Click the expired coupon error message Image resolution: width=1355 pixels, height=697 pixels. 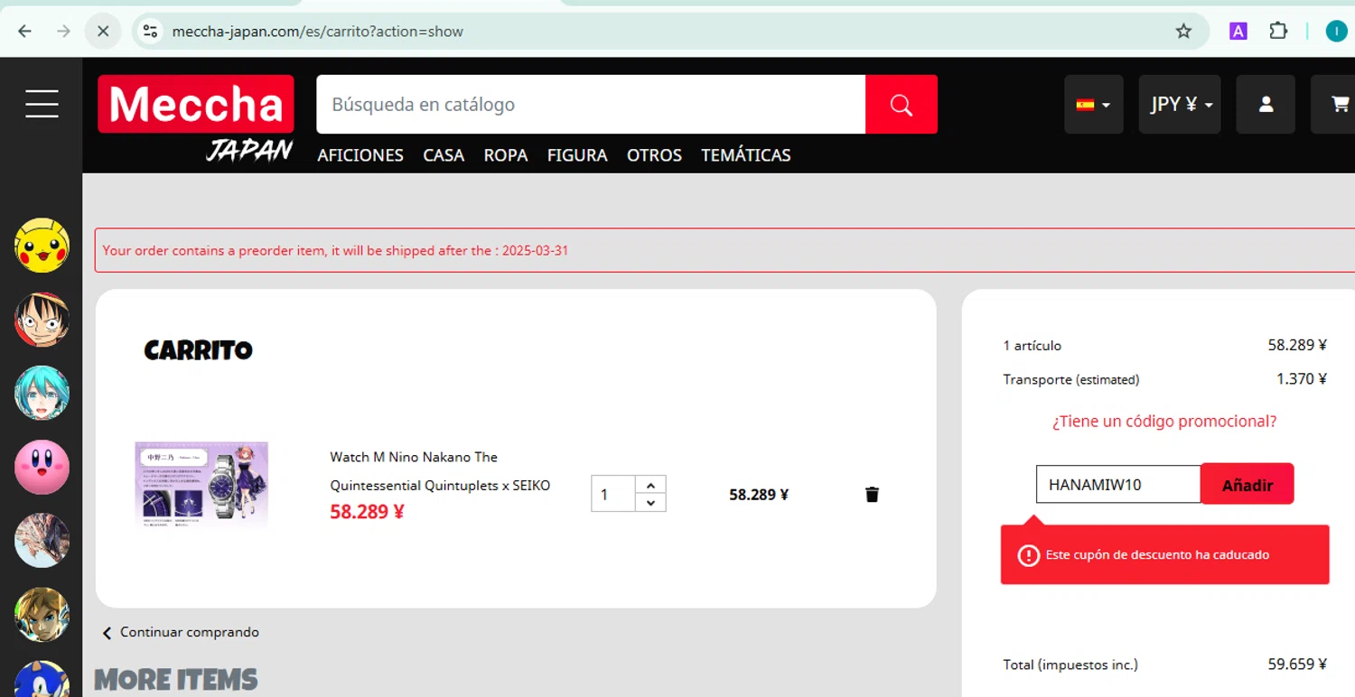[1164, 554]
